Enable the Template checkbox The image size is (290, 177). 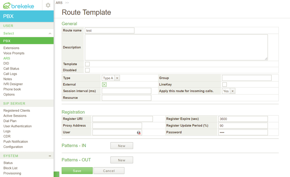87,64
